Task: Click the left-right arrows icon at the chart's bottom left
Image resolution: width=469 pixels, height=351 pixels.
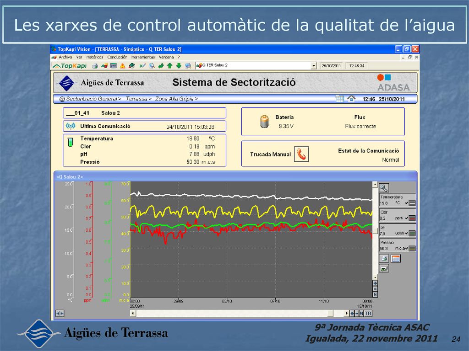Action: pyautogui.click(x=60, y=314)
